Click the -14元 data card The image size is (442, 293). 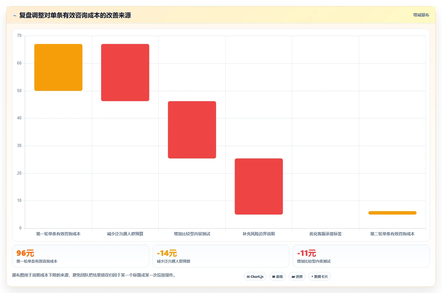click(x=221, y=256)
